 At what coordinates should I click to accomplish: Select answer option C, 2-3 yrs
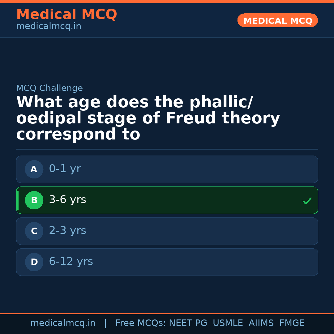click(x=167, y=231)
